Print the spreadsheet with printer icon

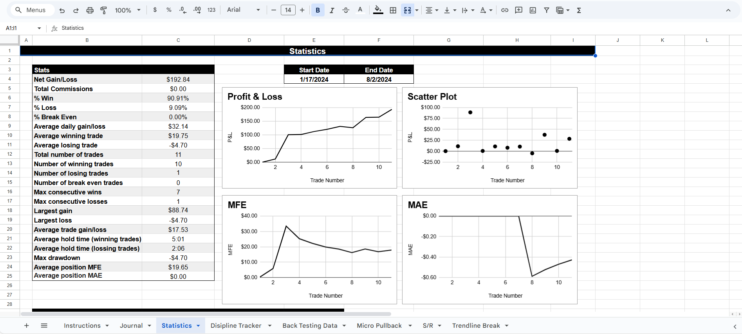[90, 11]
